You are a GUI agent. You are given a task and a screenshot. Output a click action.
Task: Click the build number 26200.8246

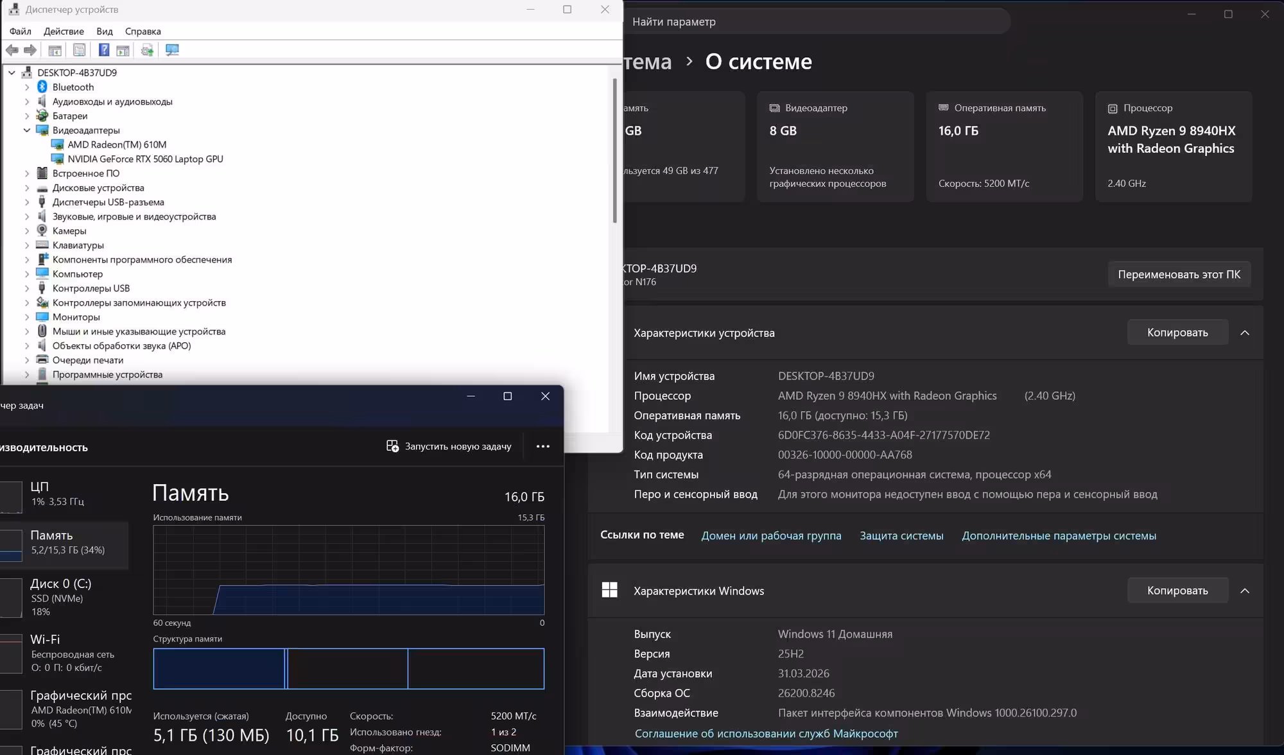point(806,693)
